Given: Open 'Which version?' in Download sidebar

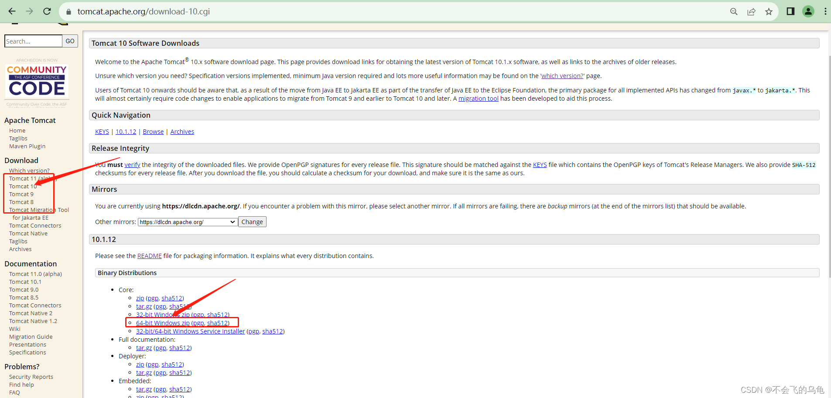Looking at the screenshot, I should (29, 171).
